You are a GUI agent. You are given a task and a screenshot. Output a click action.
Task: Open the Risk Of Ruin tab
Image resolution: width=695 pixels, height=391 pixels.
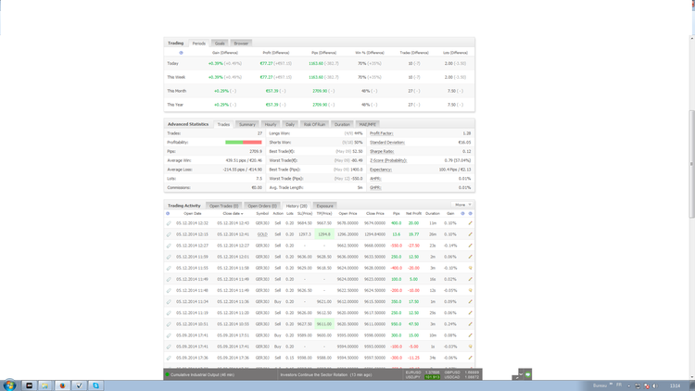point(314,124)
